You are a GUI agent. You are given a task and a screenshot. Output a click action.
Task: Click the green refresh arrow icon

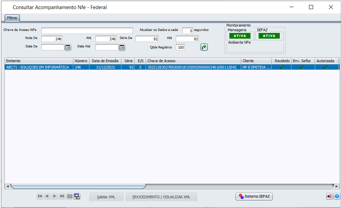click(204, 47)
